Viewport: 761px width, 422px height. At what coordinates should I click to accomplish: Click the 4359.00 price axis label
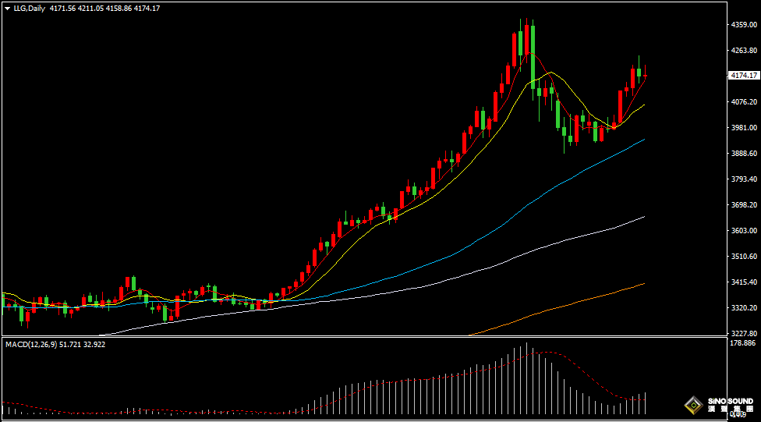[743, 25]
